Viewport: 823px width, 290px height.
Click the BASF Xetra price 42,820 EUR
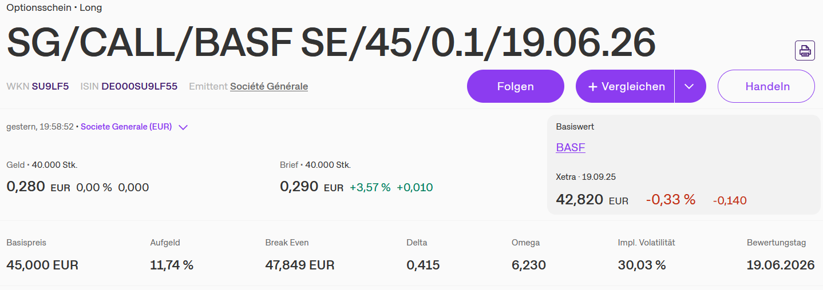point(592,200)
